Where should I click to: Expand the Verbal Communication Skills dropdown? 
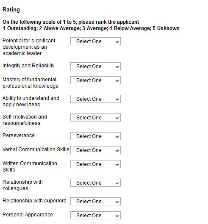95,150
